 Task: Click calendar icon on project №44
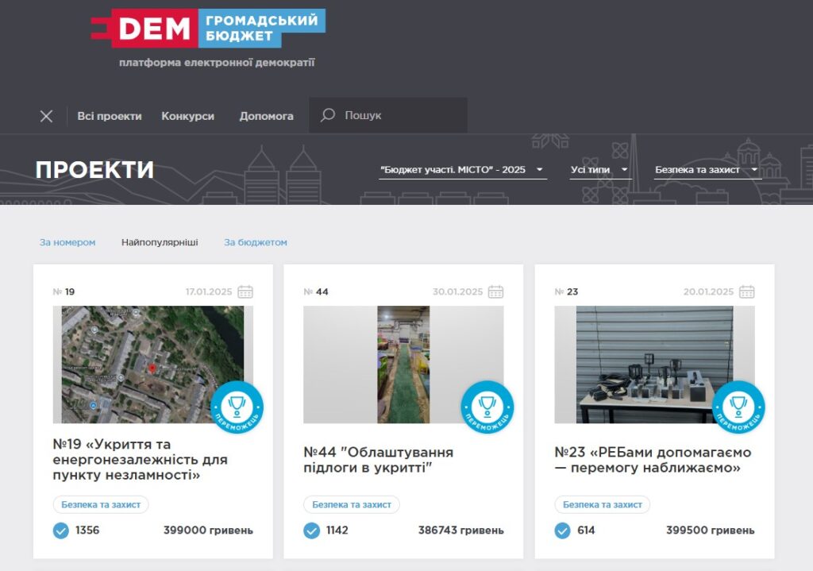tap(496, 292)
